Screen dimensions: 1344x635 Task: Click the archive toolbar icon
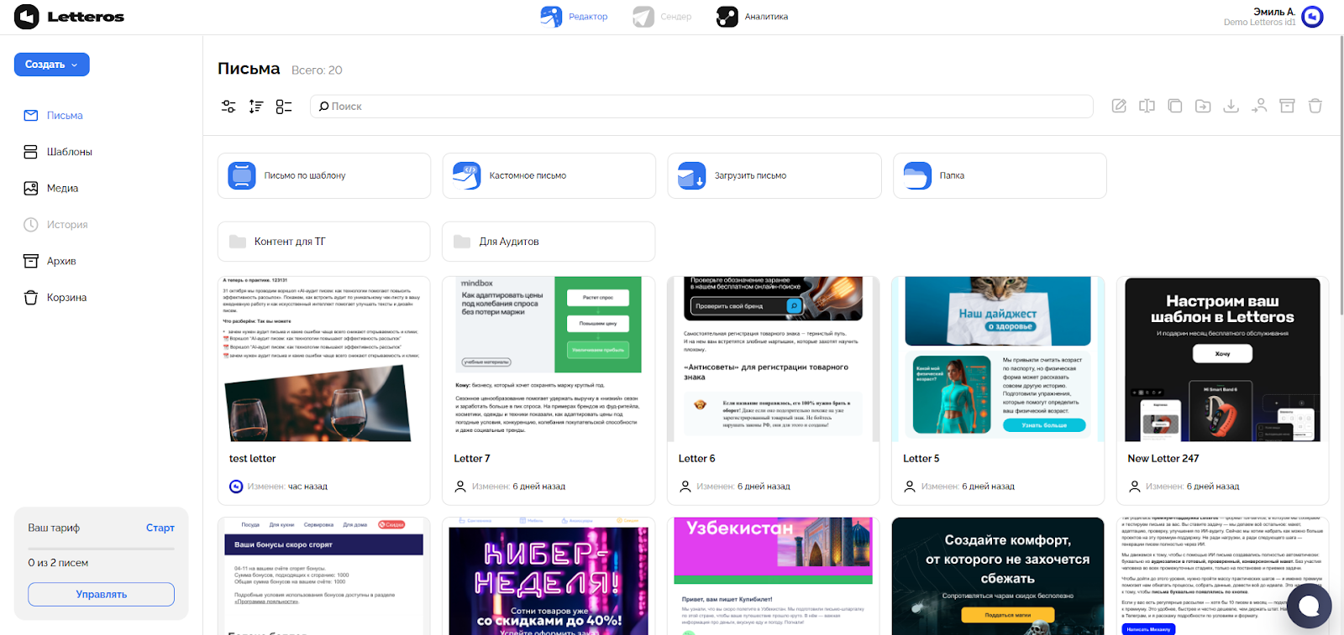point(1287,106)
